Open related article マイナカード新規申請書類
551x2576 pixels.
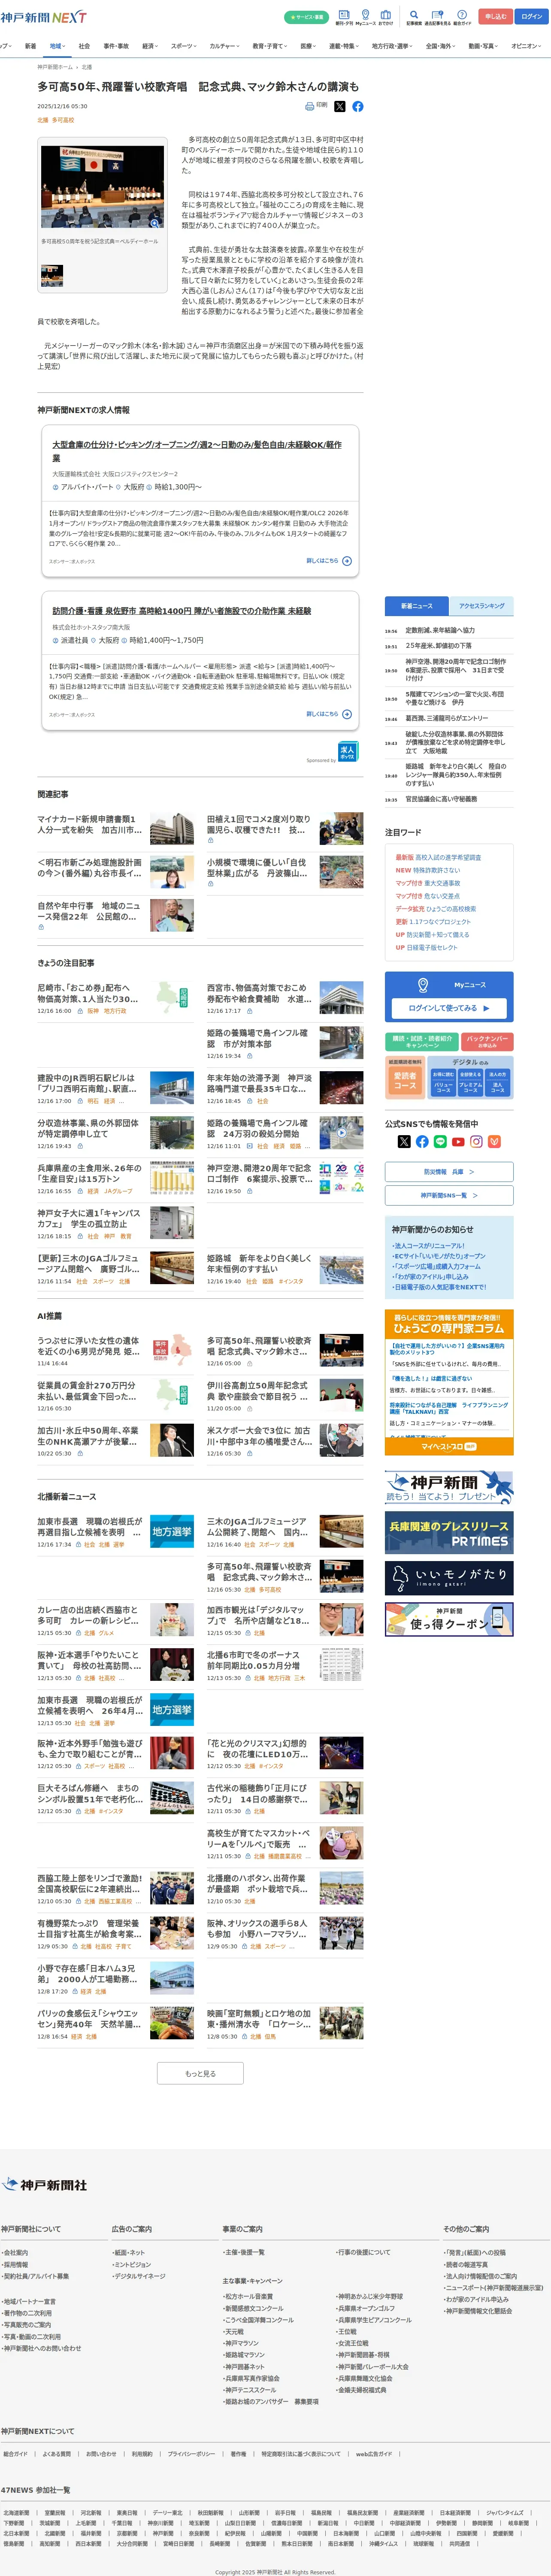(89, 824)
